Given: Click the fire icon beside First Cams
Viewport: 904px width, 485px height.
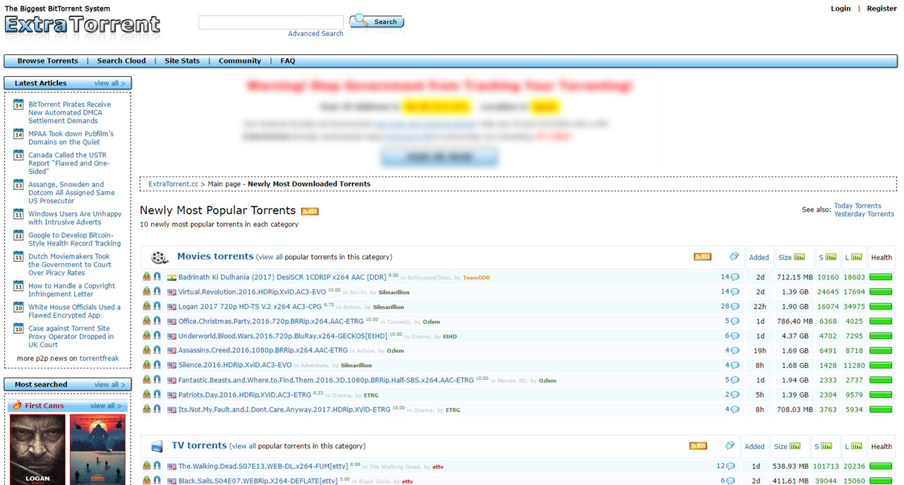Looking at the screenshot, I should [x=17, y=405].
